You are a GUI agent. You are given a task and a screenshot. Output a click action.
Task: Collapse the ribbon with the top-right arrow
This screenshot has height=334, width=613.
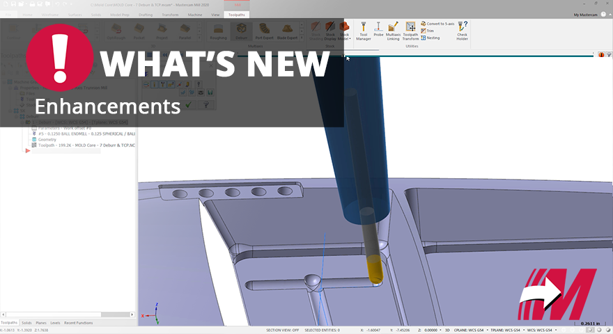tap(610, 15)
